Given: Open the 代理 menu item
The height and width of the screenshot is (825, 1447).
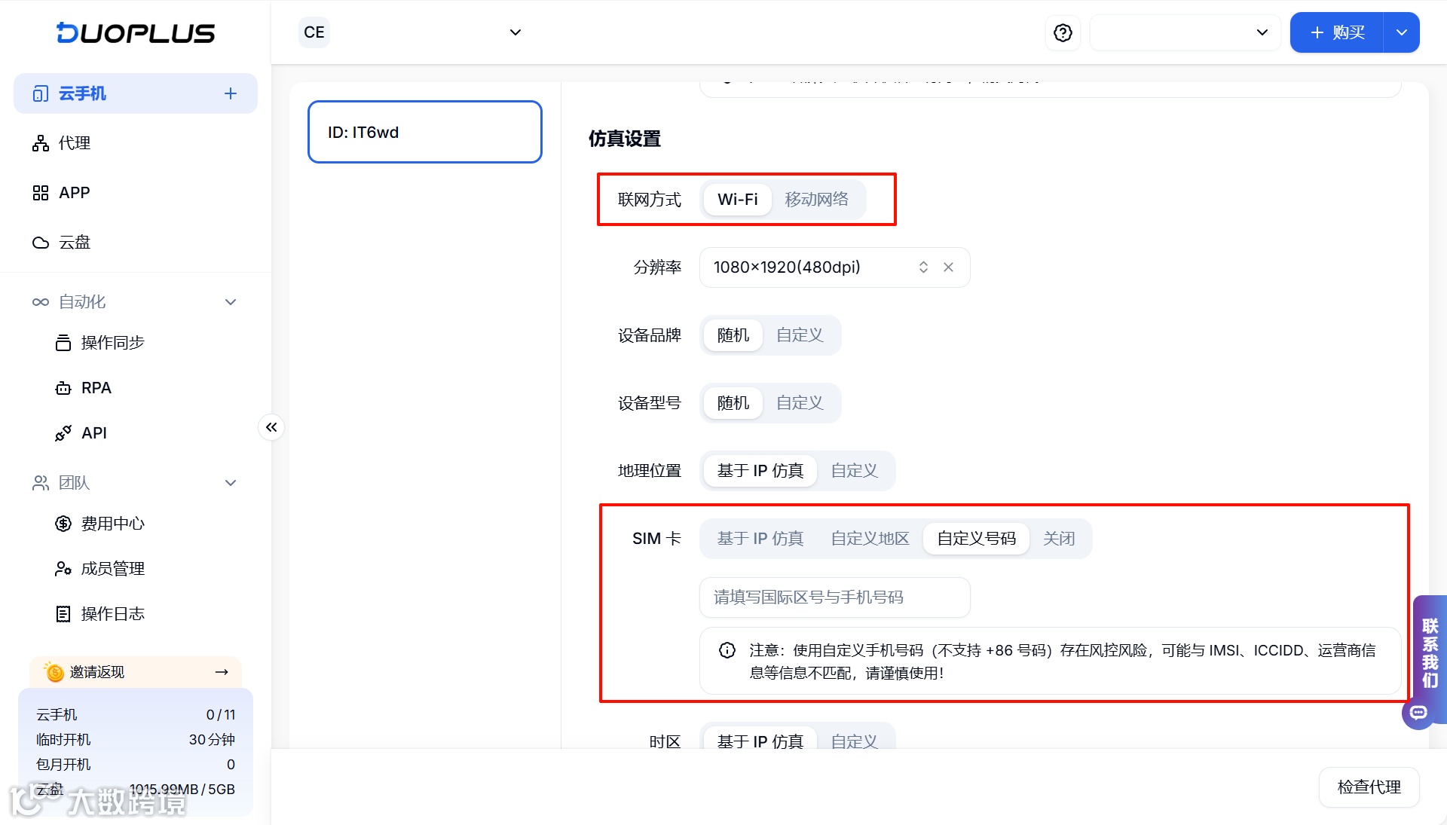Looking at the screenshot, I should coord(74,143).
